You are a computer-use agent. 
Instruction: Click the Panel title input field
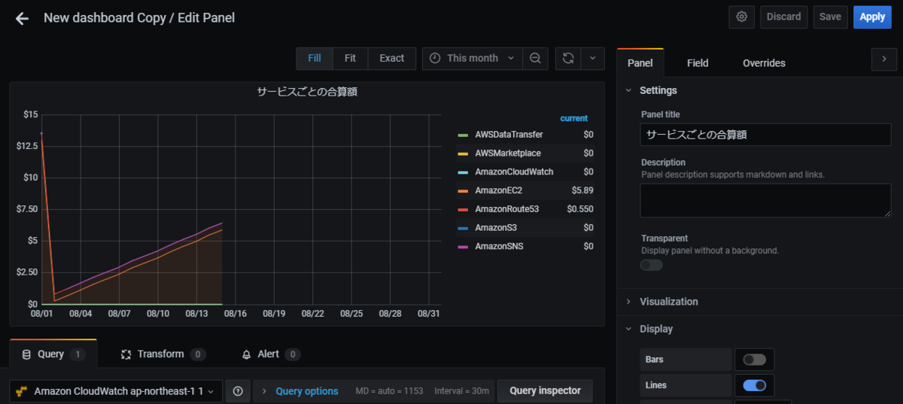766,135
